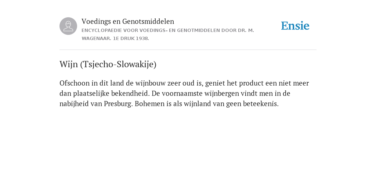
Task: Select the 'WAGENAAR. 1E DRUK 1938.' text
Action: point(115,38)
